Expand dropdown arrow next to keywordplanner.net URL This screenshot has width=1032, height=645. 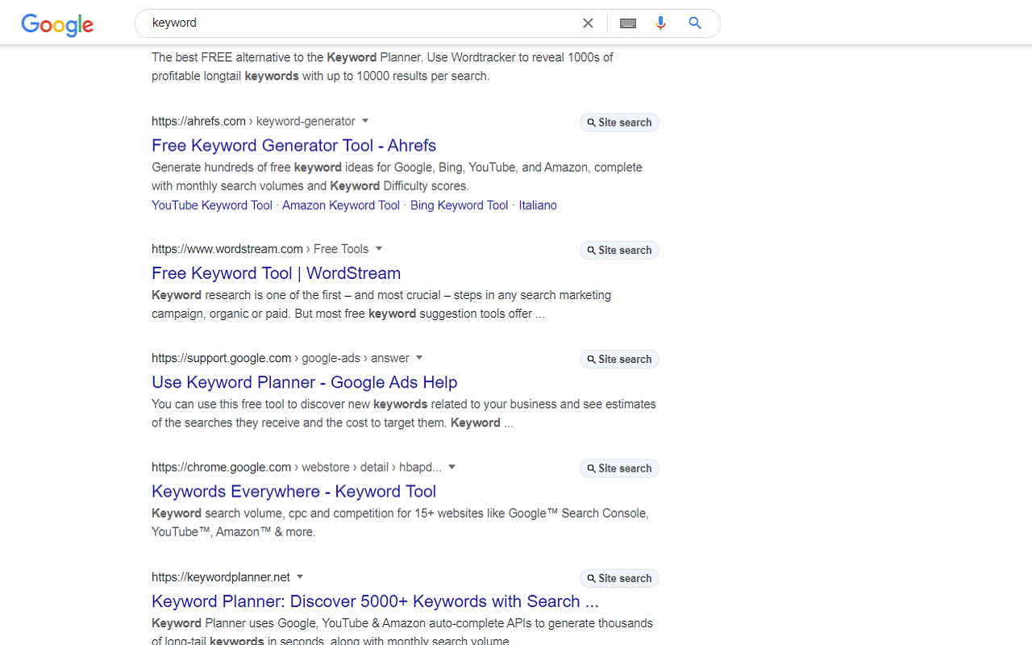pyautogui.click(x=300, y=576)
